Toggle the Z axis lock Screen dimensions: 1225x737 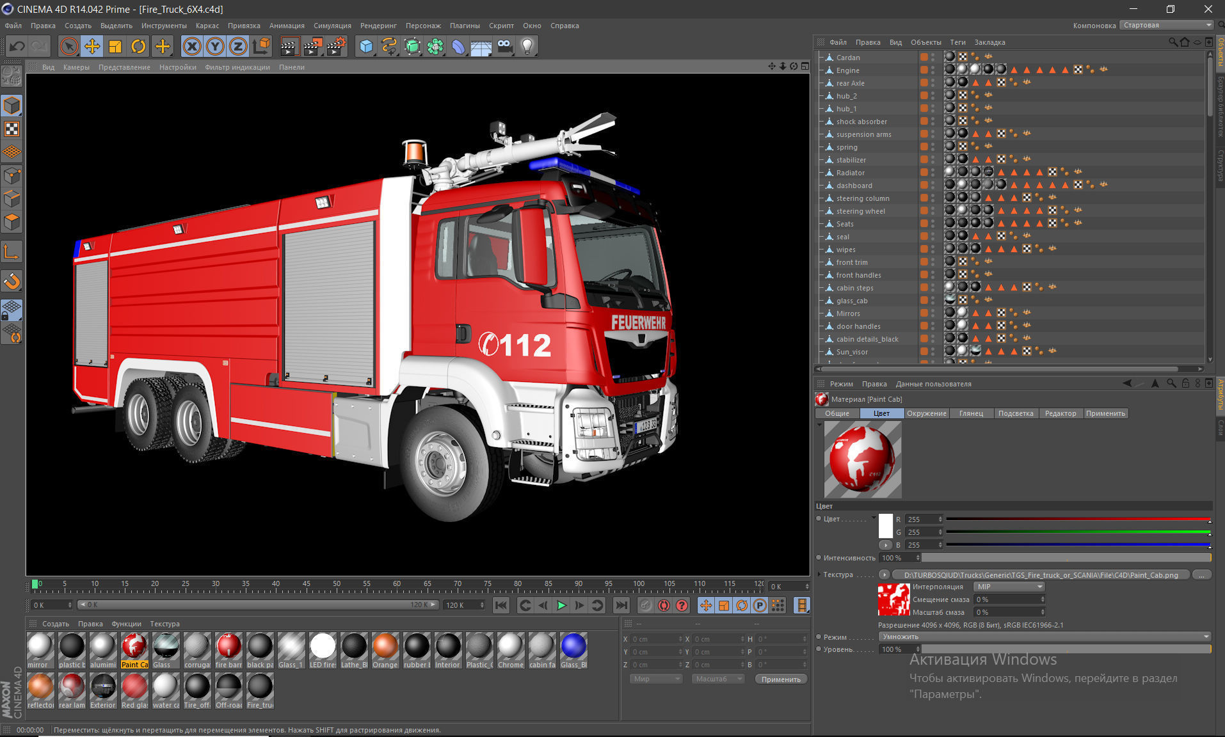coord(238,46)
